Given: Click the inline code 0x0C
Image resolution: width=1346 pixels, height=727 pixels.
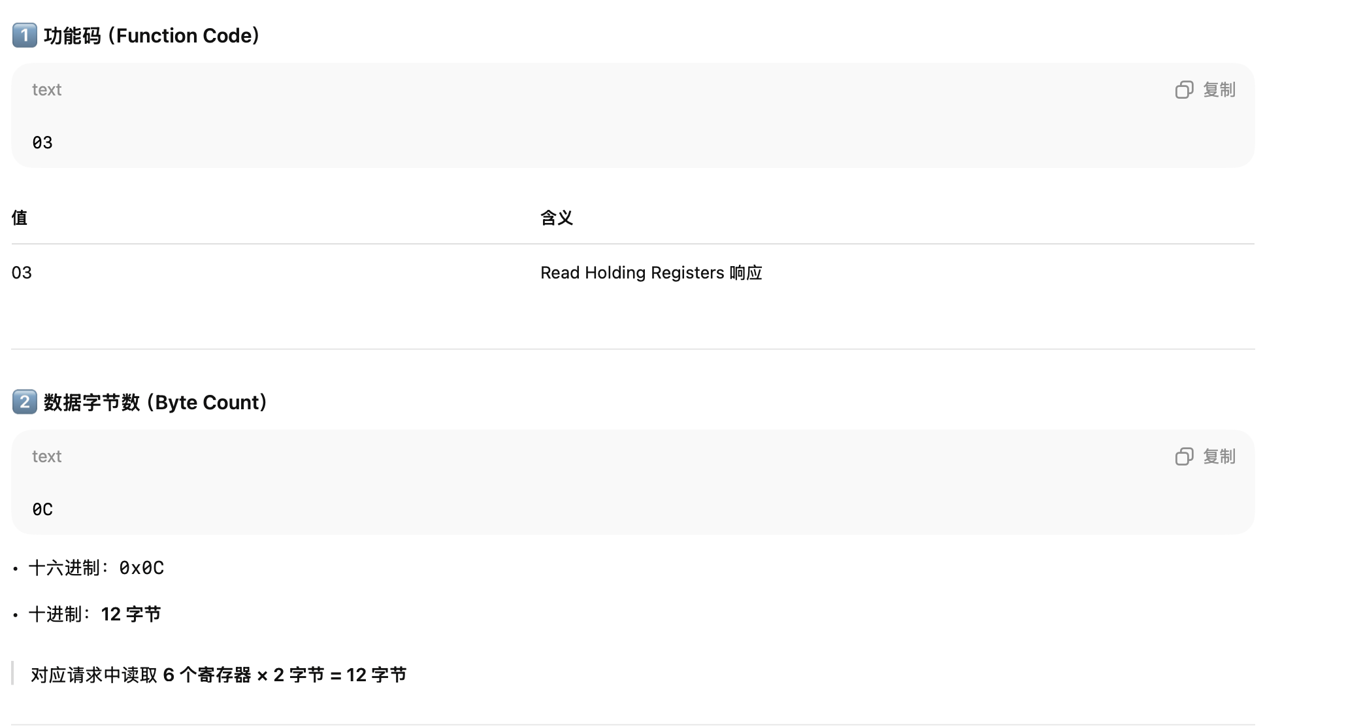Looking at the screenshot, I should pos(141,568).
